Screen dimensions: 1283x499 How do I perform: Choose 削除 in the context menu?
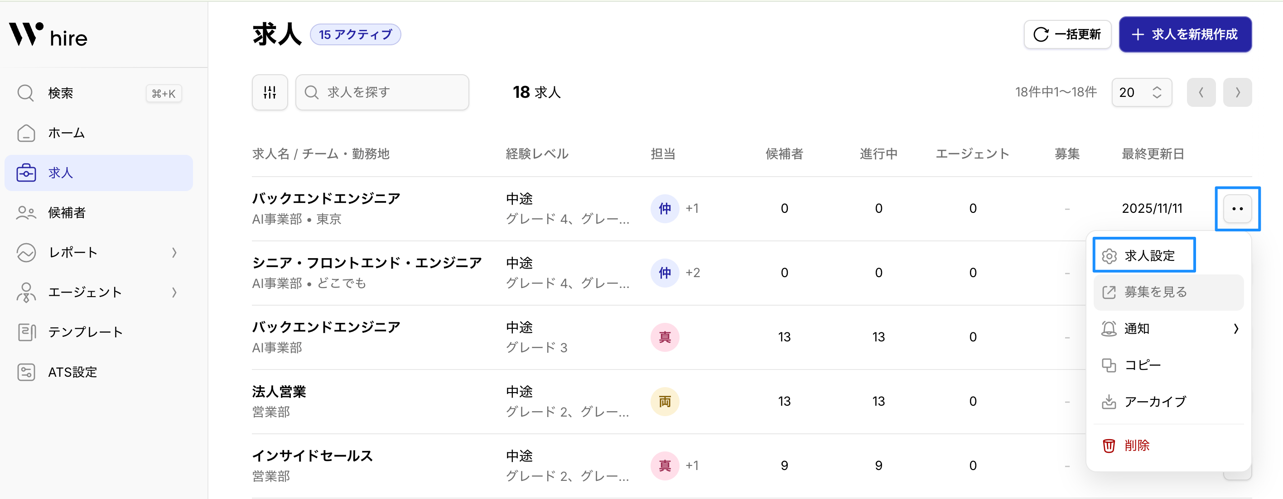pyautogui.click(x=1136, y=445)
